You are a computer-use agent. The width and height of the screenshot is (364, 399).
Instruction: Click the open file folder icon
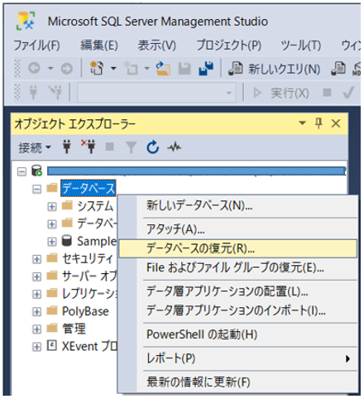click(163, 69)
